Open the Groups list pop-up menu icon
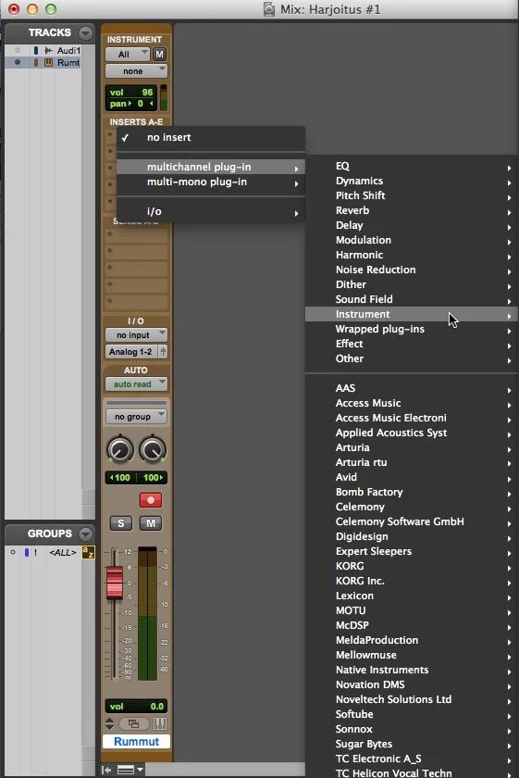The image size is (519, 778). click(x=86, y=533)
